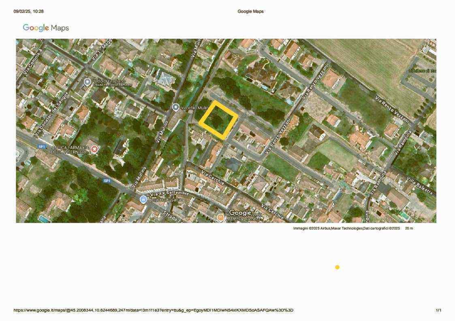455x321 pixels.
Task: Click the SP1 road shield near Via Mulino
Action: point(107,181)
